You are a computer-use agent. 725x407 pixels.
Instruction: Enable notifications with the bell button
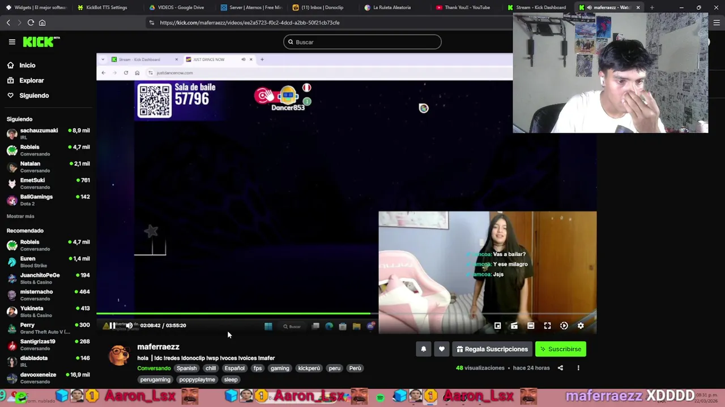pos(423,349)
